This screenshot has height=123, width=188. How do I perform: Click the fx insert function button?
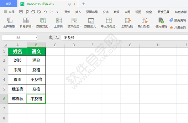57,38
